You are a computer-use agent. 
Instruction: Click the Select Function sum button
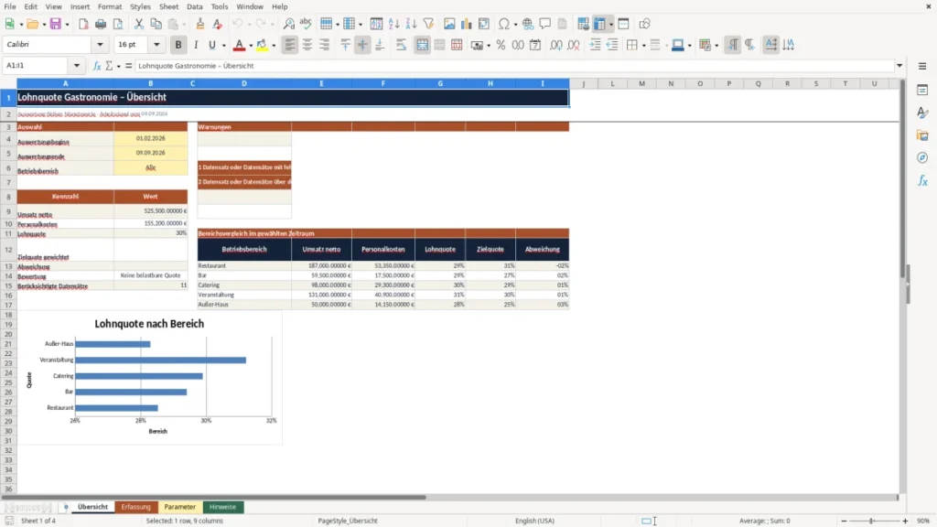[109, 66]
